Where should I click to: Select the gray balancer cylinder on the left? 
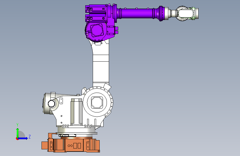tap(47, 103)
